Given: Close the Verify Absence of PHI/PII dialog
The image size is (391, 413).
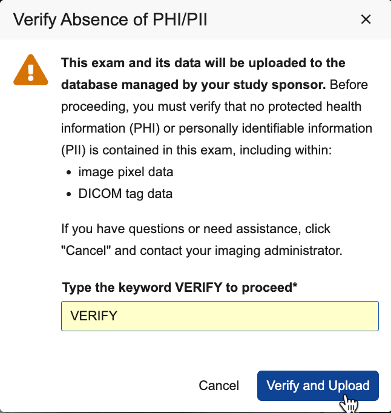Looking at the screenshot, I should pyautogui.click(x=366, y=19).
